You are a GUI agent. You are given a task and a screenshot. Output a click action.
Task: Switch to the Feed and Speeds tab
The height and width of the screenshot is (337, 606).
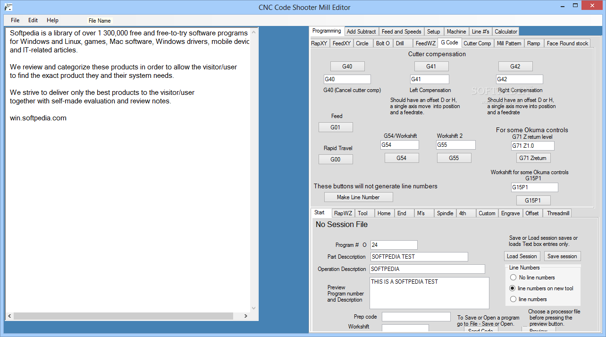coord(401,32)
